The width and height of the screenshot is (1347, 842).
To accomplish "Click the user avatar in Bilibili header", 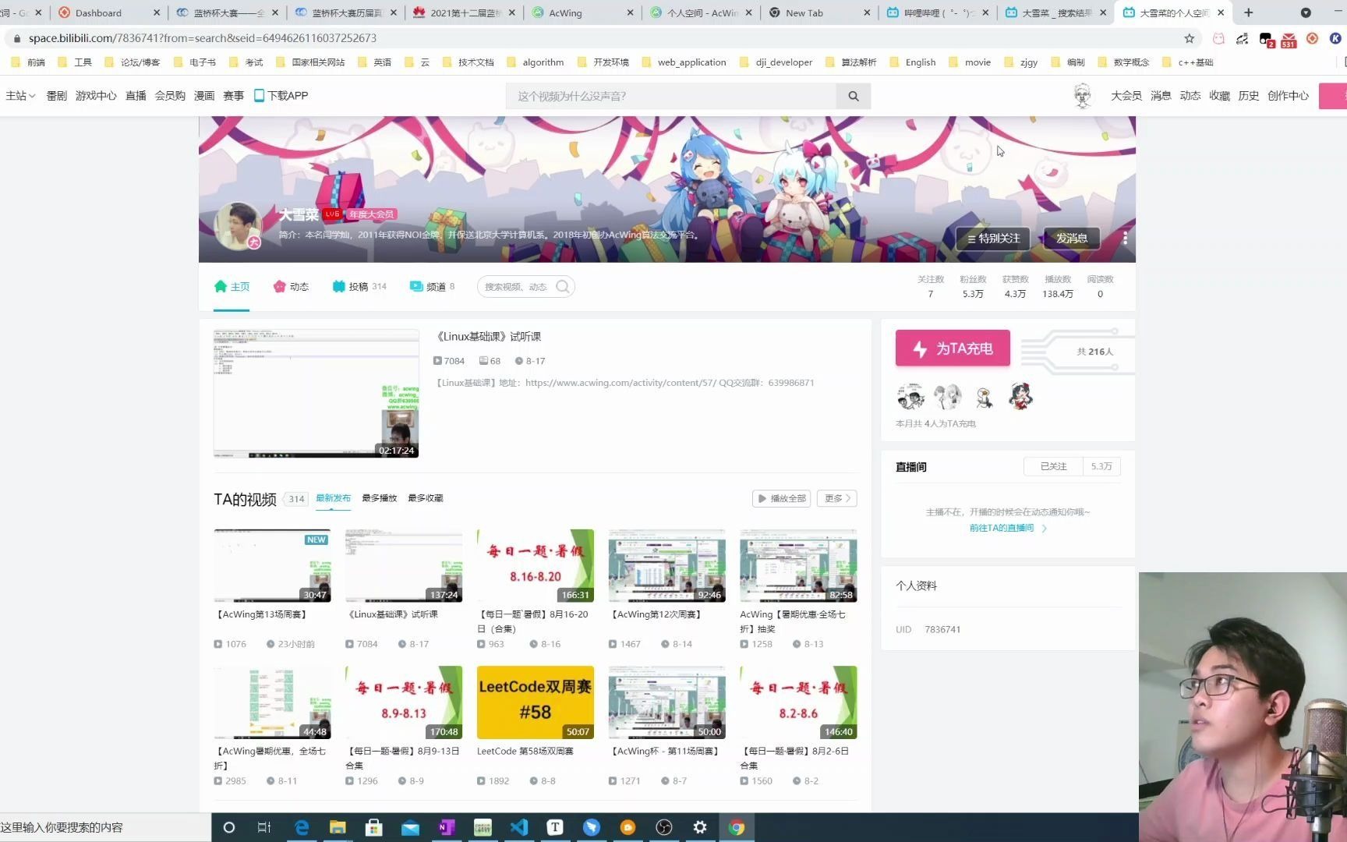I will [1083, 96].
